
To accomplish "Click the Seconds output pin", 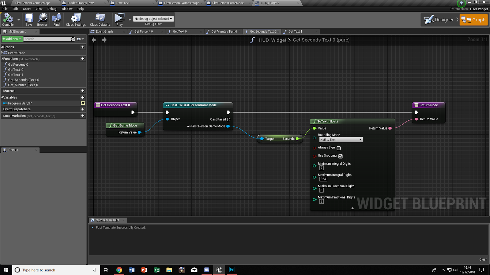I will click(297, 139).
